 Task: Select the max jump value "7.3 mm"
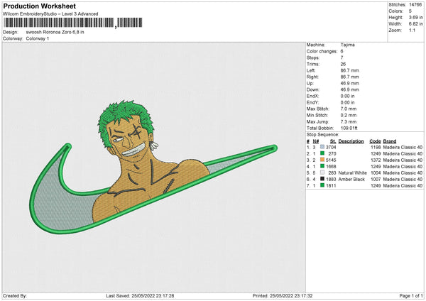pyautogui.click(x=349, y=121)
